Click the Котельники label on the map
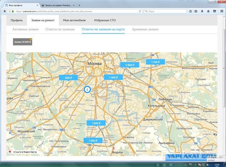This screenshot has width=226, height=167. click(x=156, y=106)
